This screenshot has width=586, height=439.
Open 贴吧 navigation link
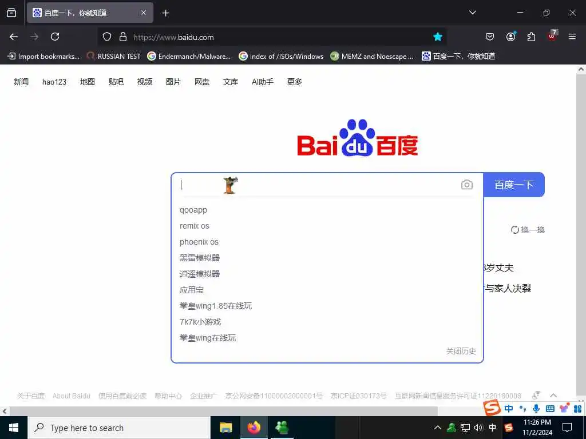click(116, 82)
